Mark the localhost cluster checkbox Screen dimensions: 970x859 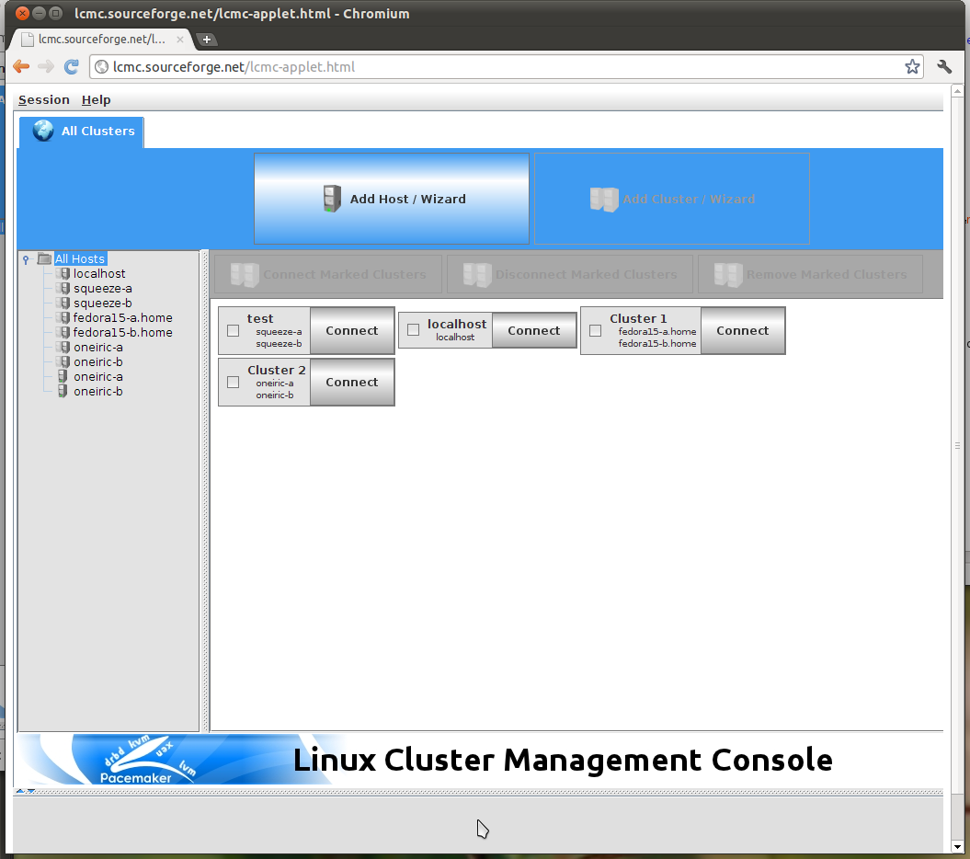413,328
